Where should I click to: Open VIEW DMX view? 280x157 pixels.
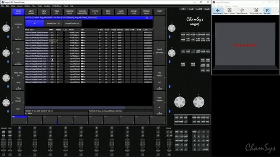(x=44, y=12)
